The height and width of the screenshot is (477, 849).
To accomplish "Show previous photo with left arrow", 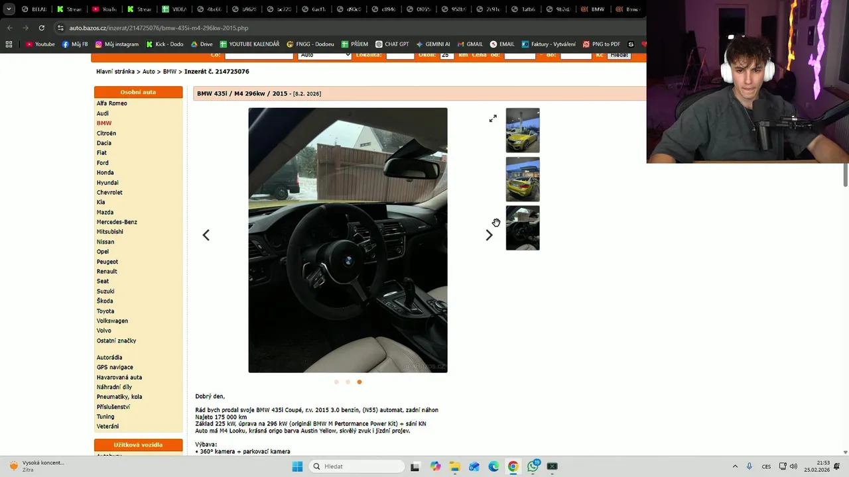I will click(206, 235).
